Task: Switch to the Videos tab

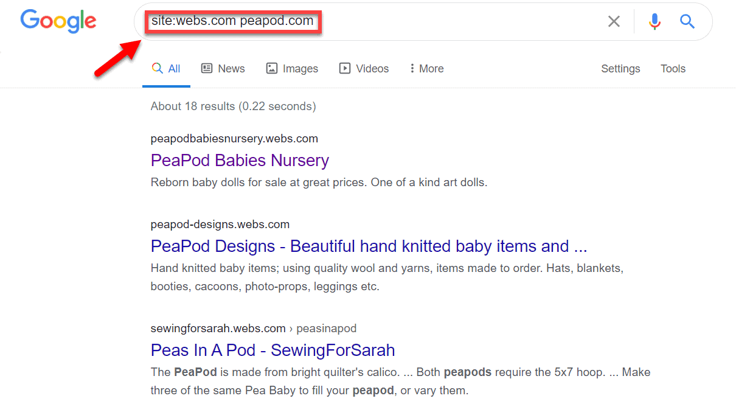Action: point(364,69)
